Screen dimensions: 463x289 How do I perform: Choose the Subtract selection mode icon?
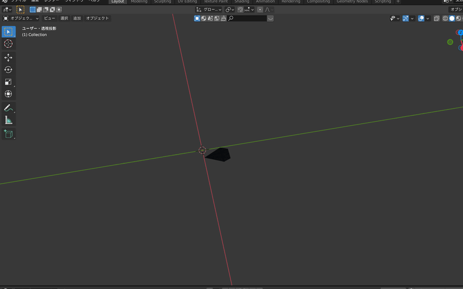point(46,10)
